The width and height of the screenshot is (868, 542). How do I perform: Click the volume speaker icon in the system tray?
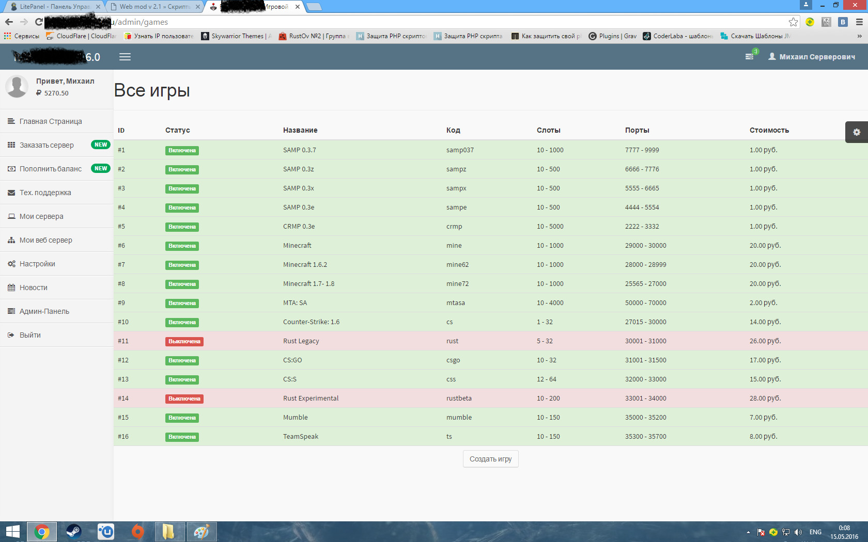point(798,532)
